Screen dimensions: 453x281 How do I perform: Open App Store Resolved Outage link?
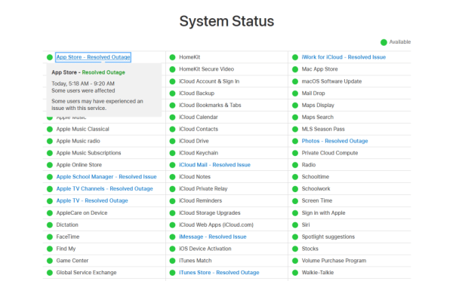(93, 57)
